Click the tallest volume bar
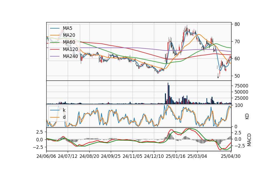 click(x=168, y=93)
